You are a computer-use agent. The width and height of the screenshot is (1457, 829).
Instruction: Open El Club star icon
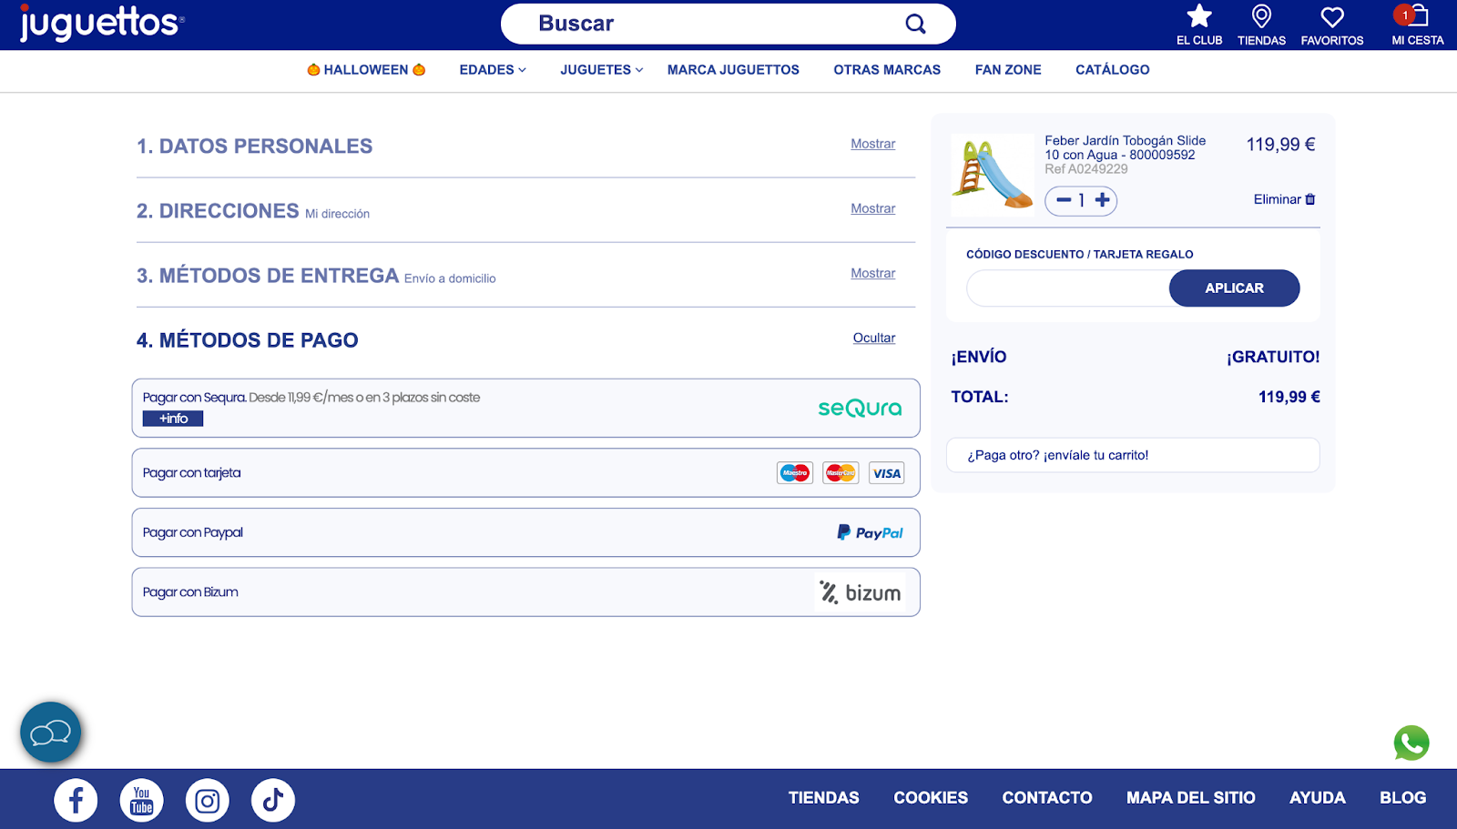1199,15
